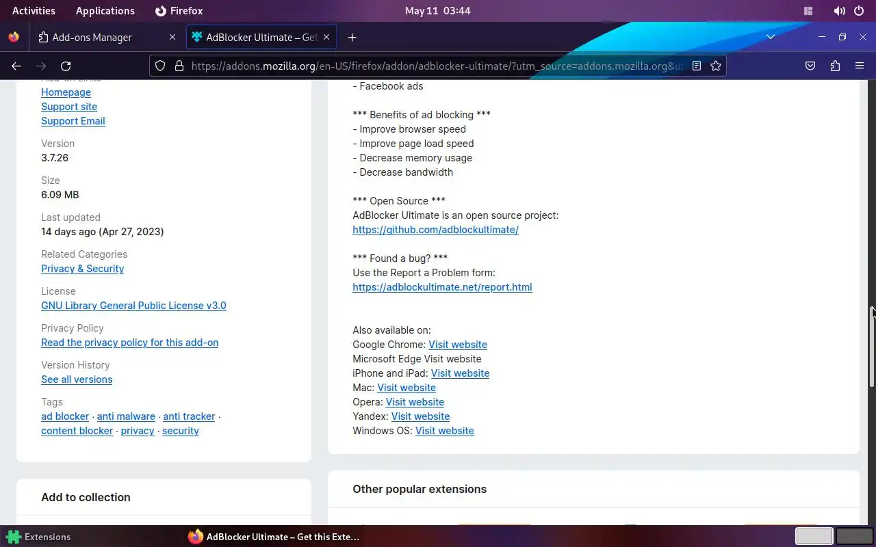Switch to the Add-ons Manager tab

pyautogui.click(x=107, y=37)
